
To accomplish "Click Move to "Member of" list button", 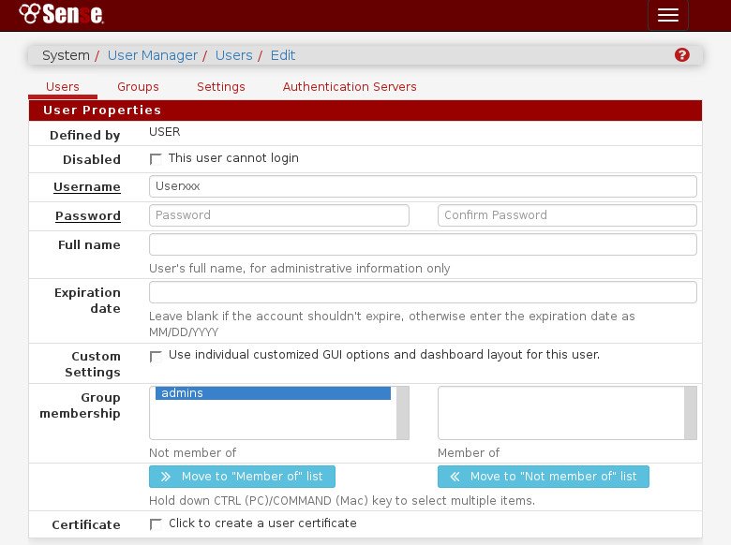I will click(242, 477).
